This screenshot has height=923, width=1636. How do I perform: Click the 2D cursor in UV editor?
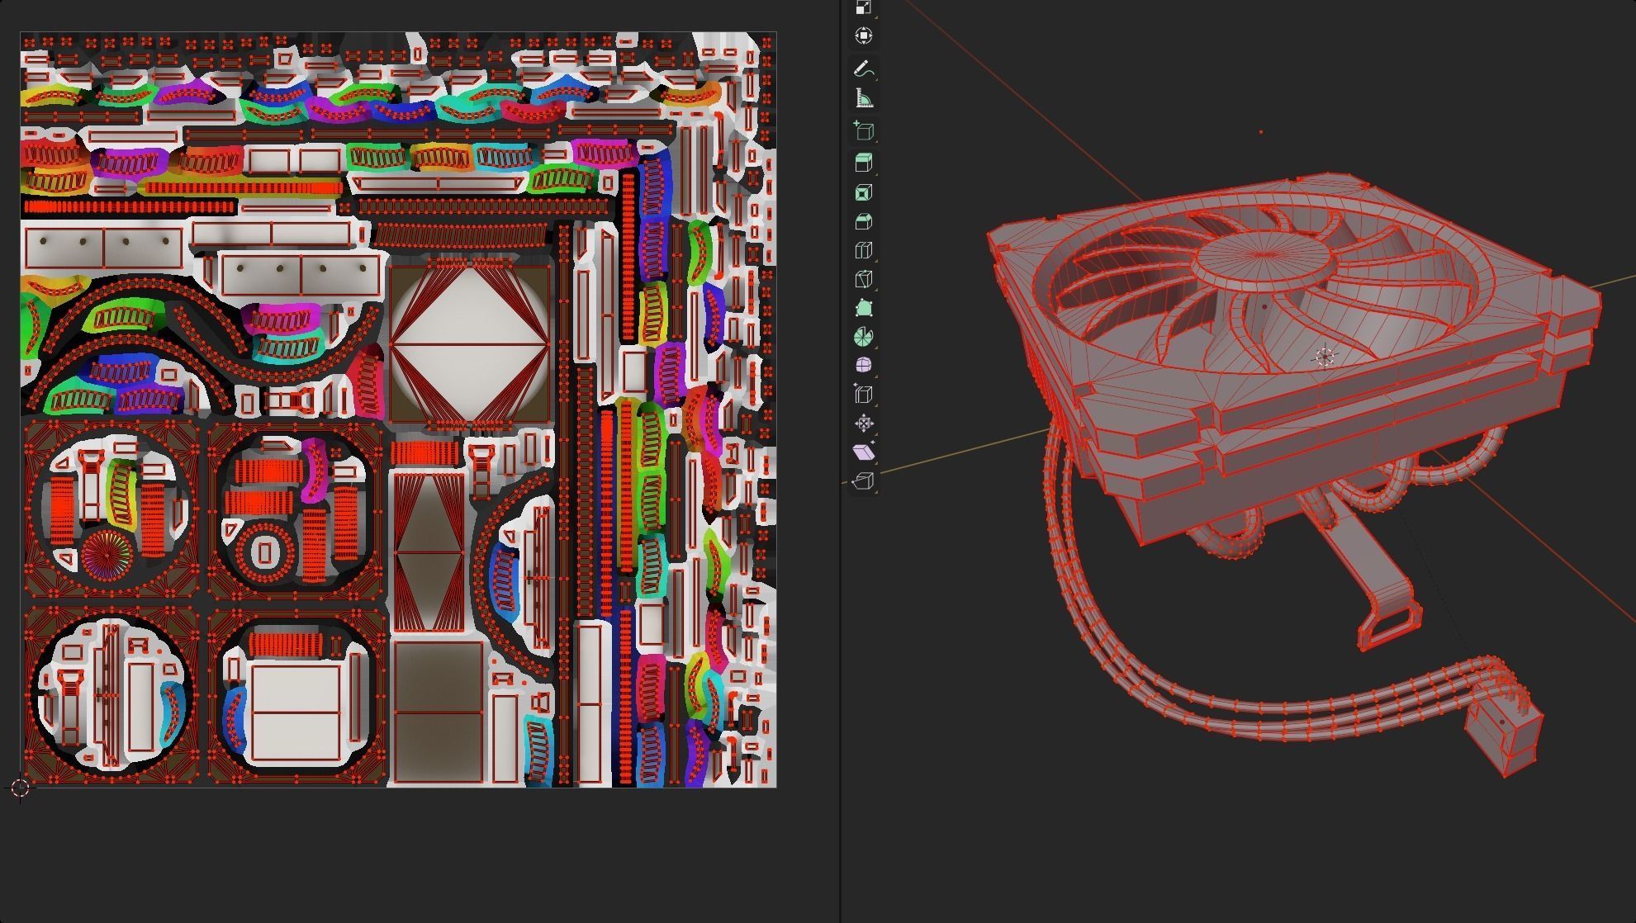point(21,788)
